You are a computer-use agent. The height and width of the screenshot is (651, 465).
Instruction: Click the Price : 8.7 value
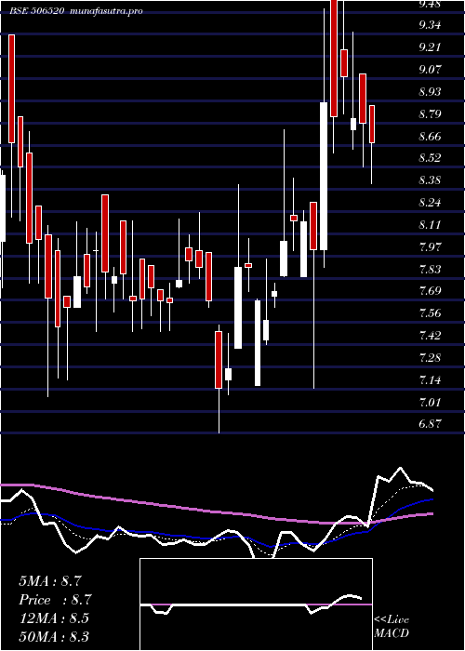coord(55,600)
